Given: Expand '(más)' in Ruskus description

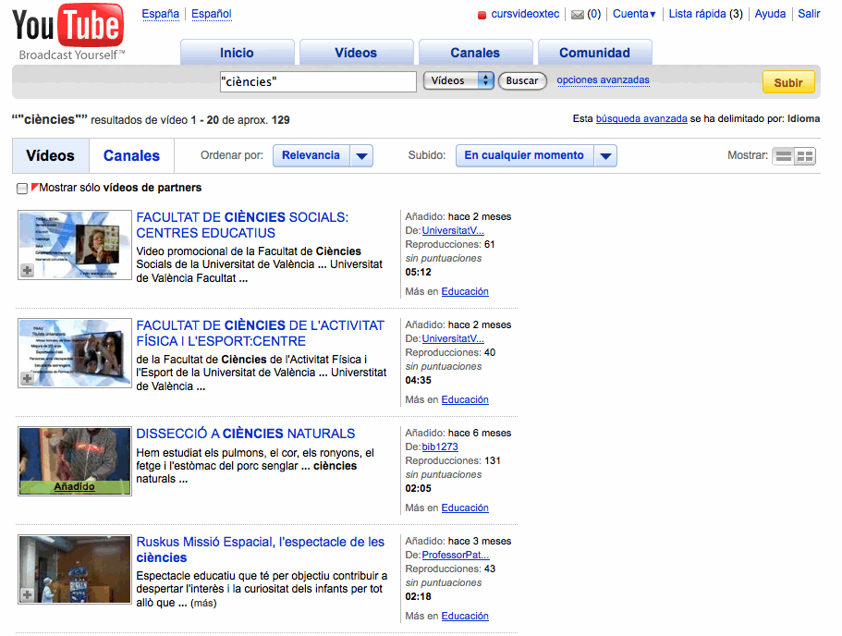Looking at the screenshot, I should 203,604.
